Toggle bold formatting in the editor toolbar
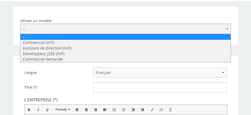251x115 pixels. 29,110
